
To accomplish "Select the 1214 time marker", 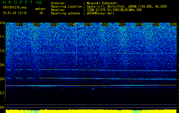I will click(71, 24).
